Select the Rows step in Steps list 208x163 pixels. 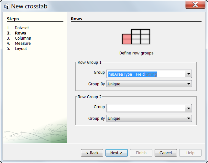(x=21, y=33)
